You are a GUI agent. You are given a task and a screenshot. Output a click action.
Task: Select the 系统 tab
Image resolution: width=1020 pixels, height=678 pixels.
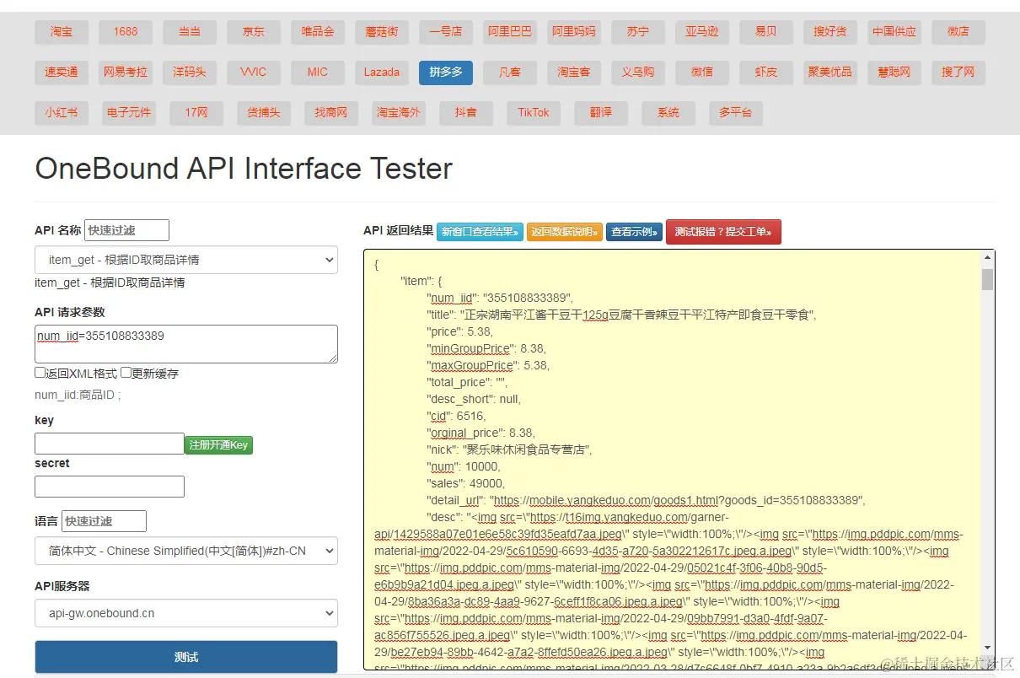[668, 113]
